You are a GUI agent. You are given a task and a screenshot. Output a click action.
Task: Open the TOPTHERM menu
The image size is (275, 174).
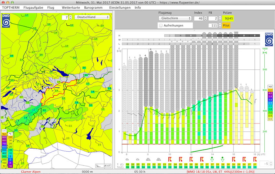[x=11, y=8]
